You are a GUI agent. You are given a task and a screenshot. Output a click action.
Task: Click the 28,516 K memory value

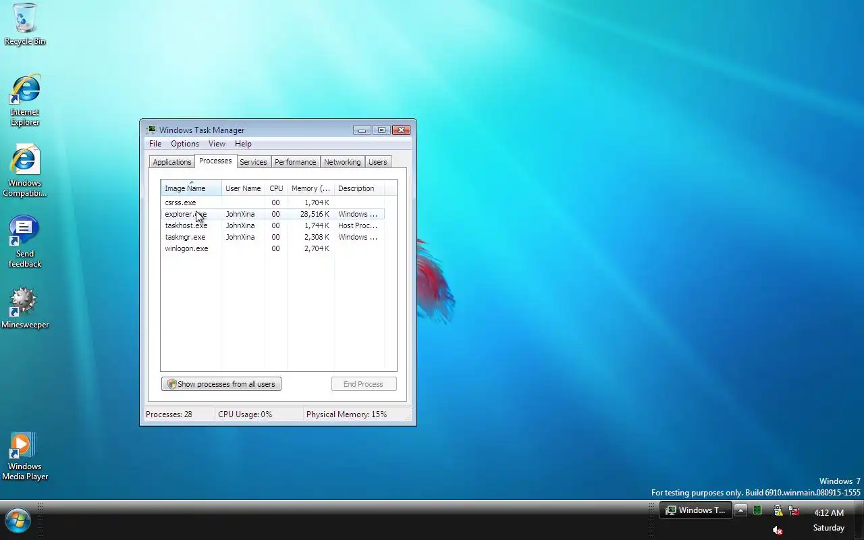[315, 214]
